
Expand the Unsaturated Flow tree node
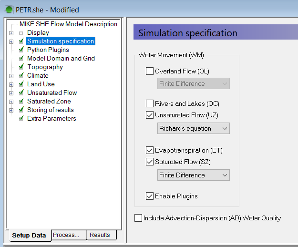click(11, 93)
